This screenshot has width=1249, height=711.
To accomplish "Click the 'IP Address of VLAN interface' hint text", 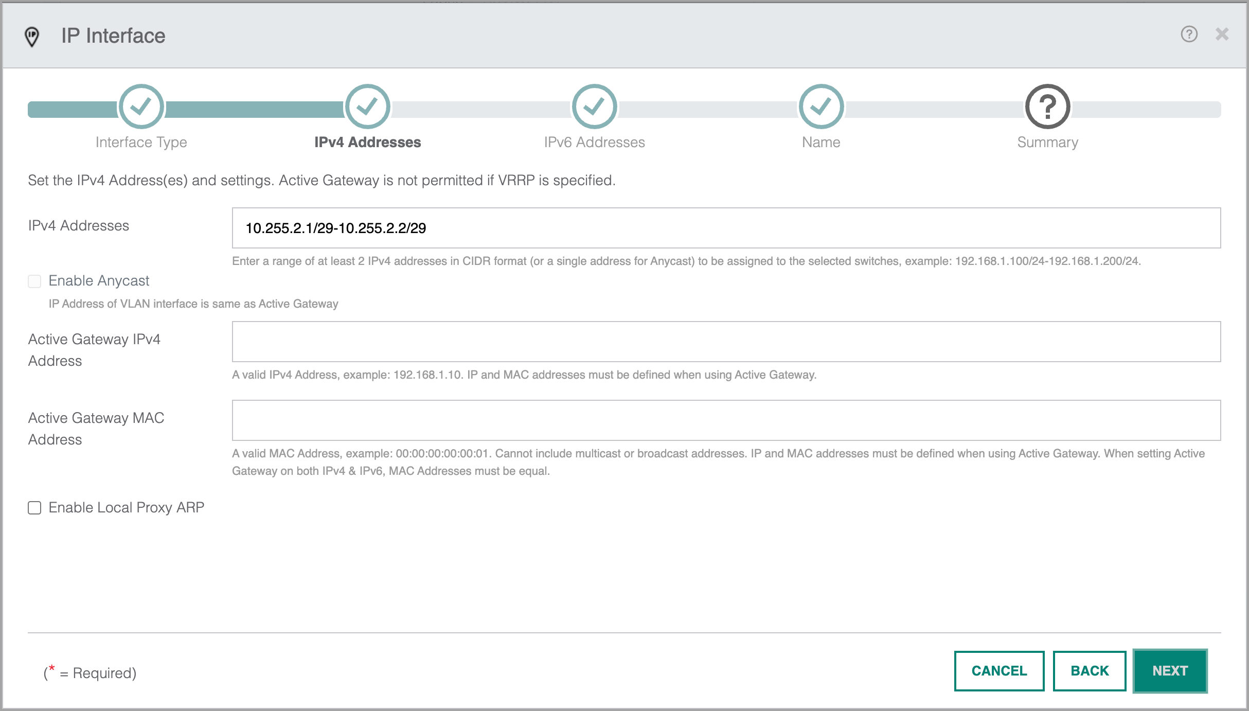I will point(193,304).
